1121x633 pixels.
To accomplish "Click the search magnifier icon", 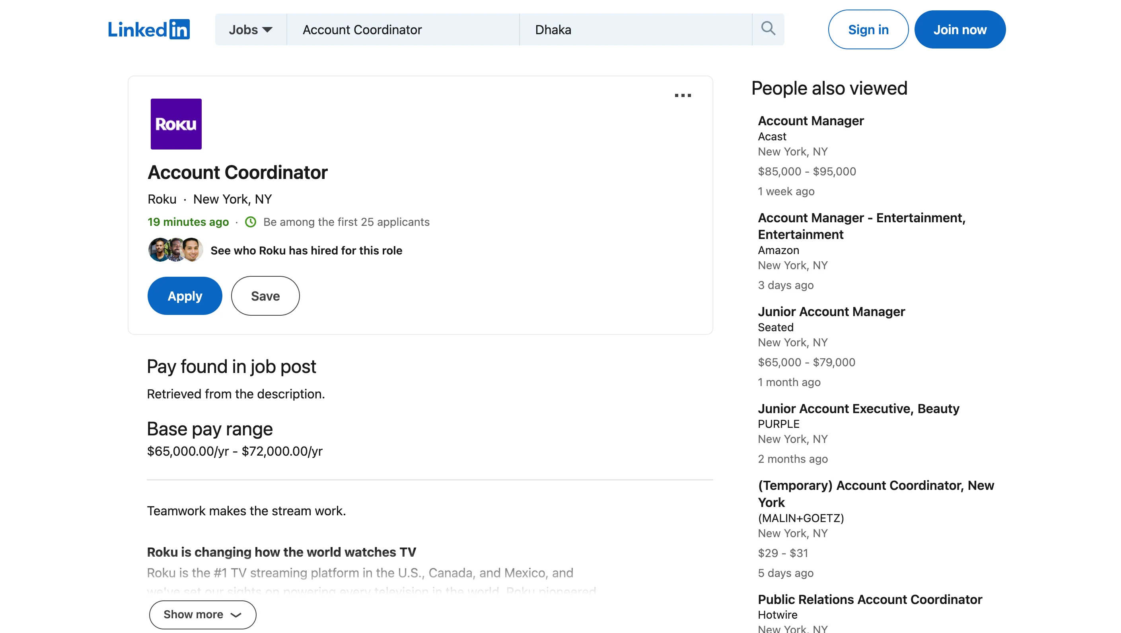I will point(768,29).
